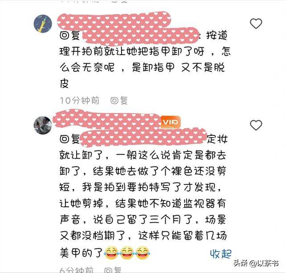Tap the middle laughing-crying emoji
Viewport: 285px width, 273px height.
(x=127, y=253)
